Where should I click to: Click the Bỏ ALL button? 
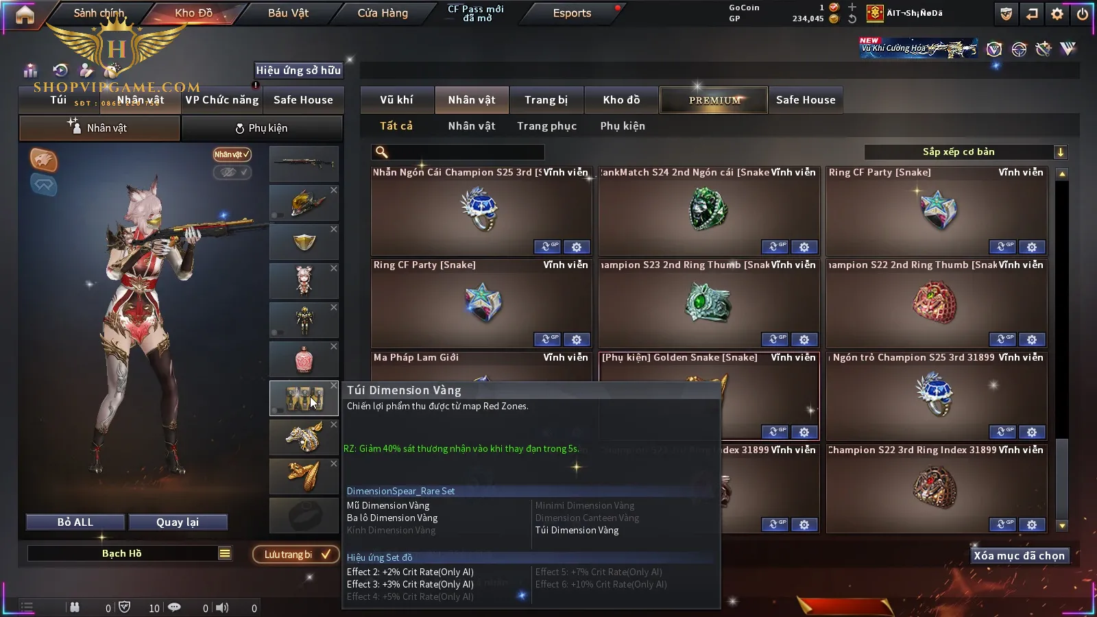click(75, 522)
